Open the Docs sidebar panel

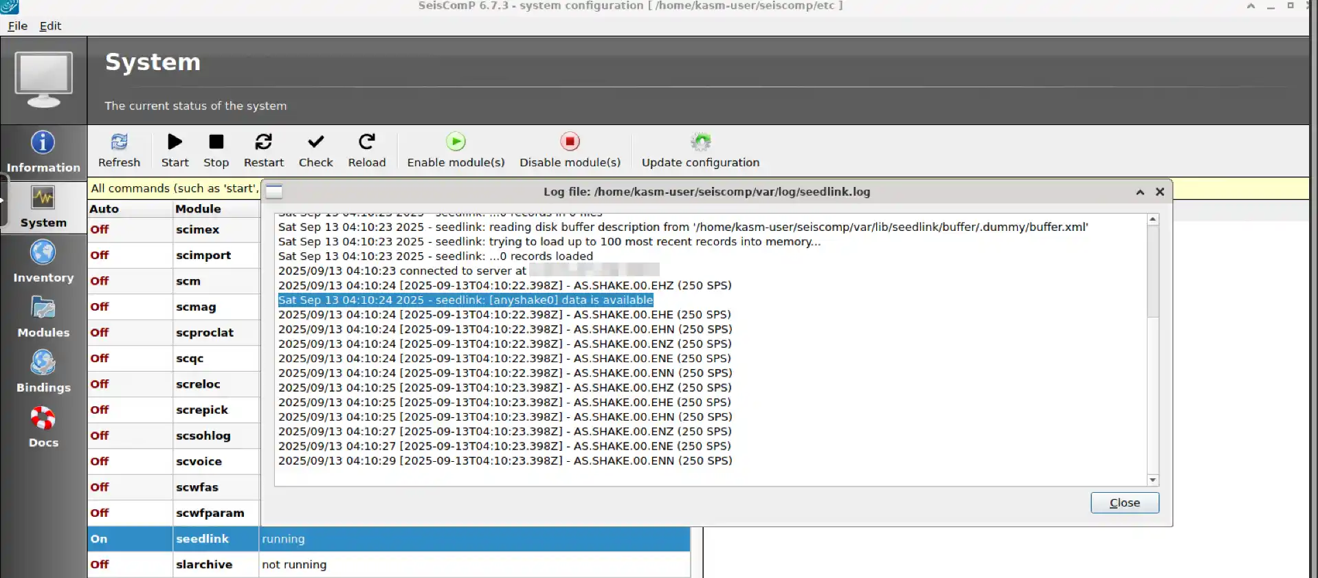(43, 426)
